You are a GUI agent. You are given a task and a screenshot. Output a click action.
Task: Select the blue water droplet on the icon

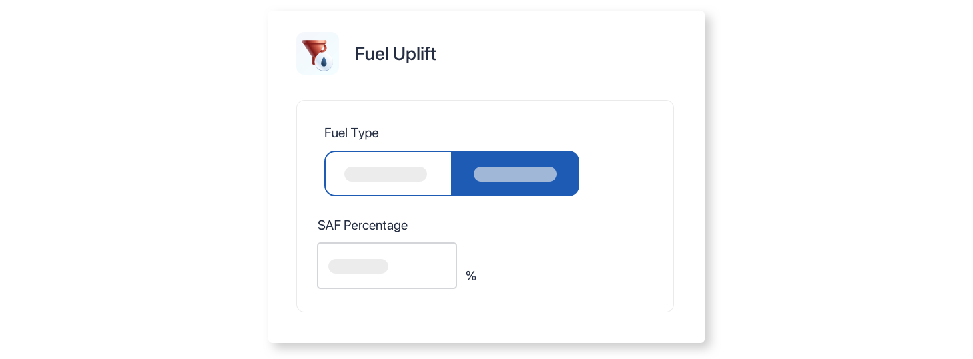point(324,63)
